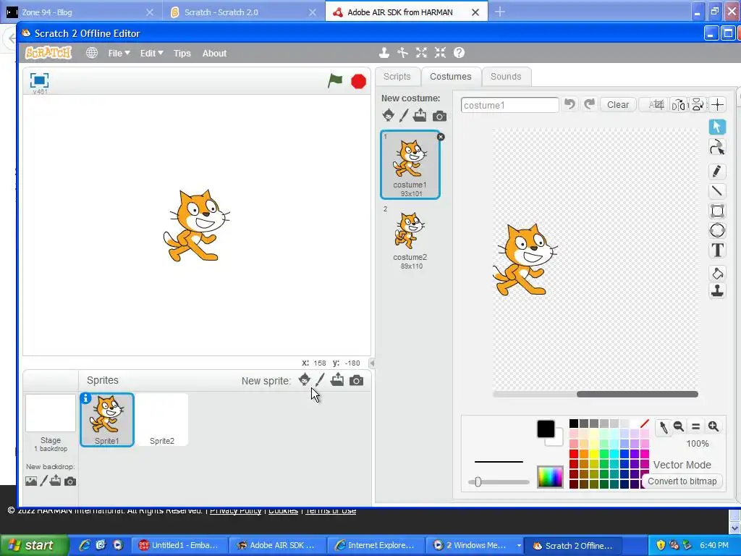Open the rainbow color picker swatch
Viewport: 741px width, 556px height.
click(550, 476)
